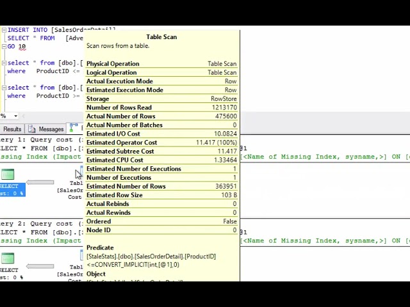This screenshot has width=410, height=307.
Task: Collapse the GO 10 code block
Action: click(4, 47)
